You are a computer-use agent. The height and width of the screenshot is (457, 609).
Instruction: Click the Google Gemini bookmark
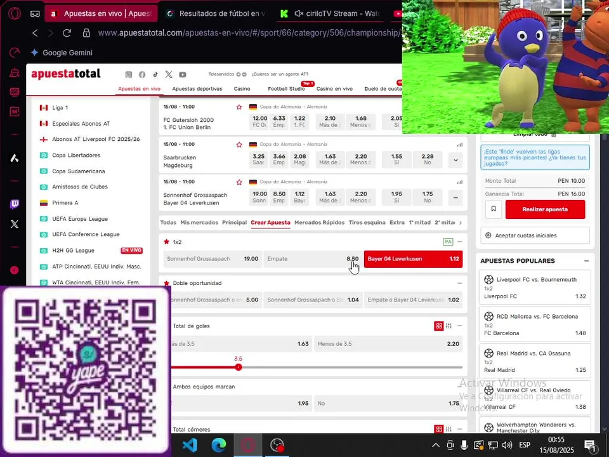pos(62,53)
